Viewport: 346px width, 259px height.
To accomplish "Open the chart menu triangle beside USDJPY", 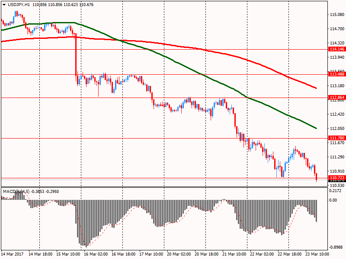I will [x=4, y=5].
